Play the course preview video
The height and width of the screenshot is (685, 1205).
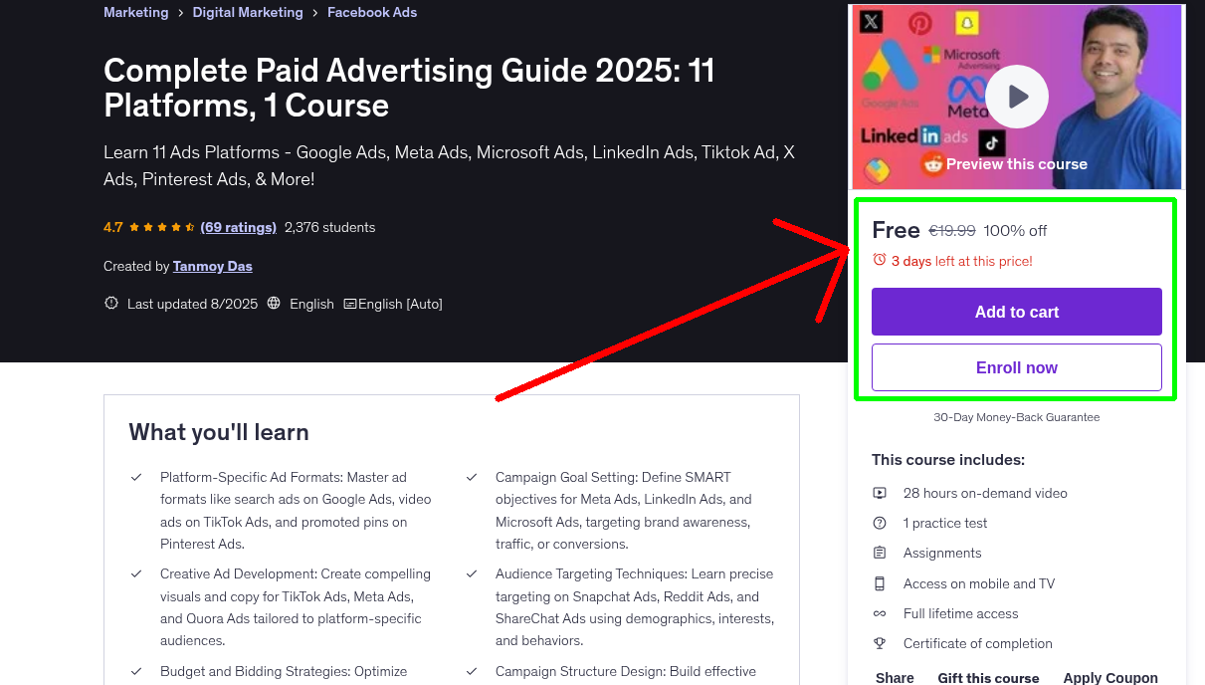pyautogui.click(x=1017, y=97)
